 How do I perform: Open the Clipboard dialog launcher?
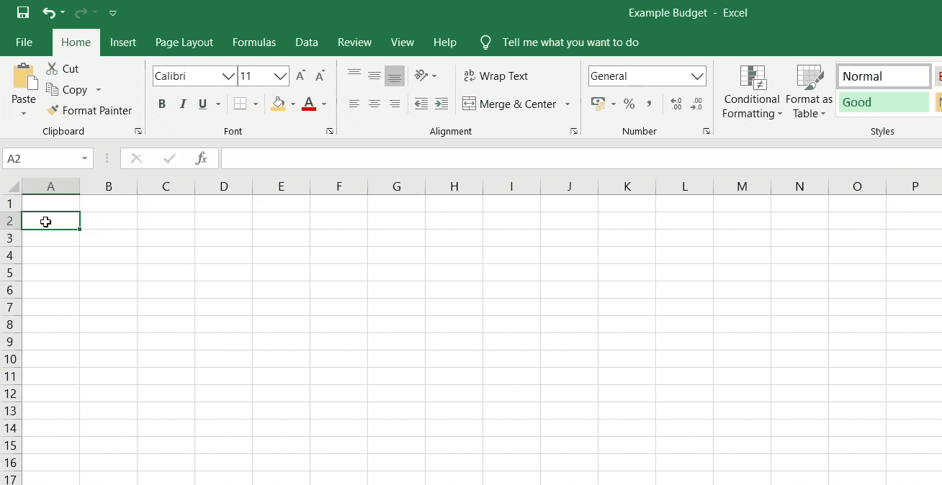pos(138,132)
